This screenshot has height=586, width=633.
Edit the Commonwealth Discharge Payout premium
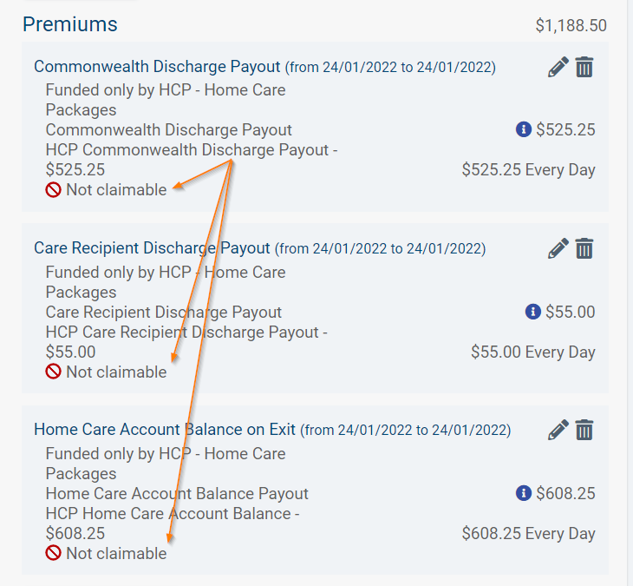coord(558,67)
